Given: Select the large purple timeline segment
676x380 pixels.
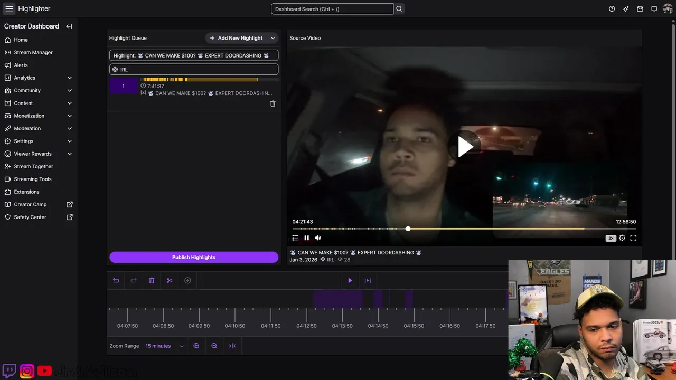Looking at the screenshot, I should [338, 299].
